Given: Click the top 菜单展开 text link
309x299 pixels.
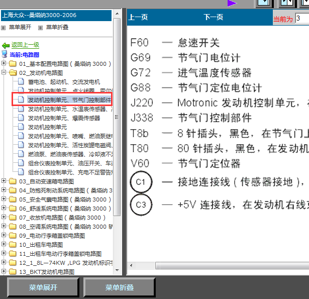Looking at the screenshot, I should tap(20, 27).
